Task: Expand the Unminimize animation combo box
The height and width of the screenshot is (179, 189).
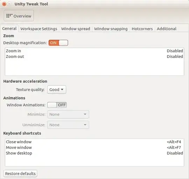Action: [x=68, y=125]
